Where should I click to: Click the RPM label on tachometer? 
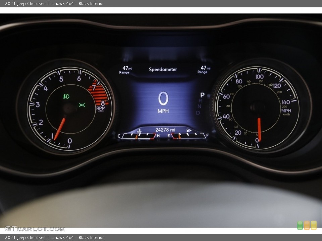coord(101,108)
